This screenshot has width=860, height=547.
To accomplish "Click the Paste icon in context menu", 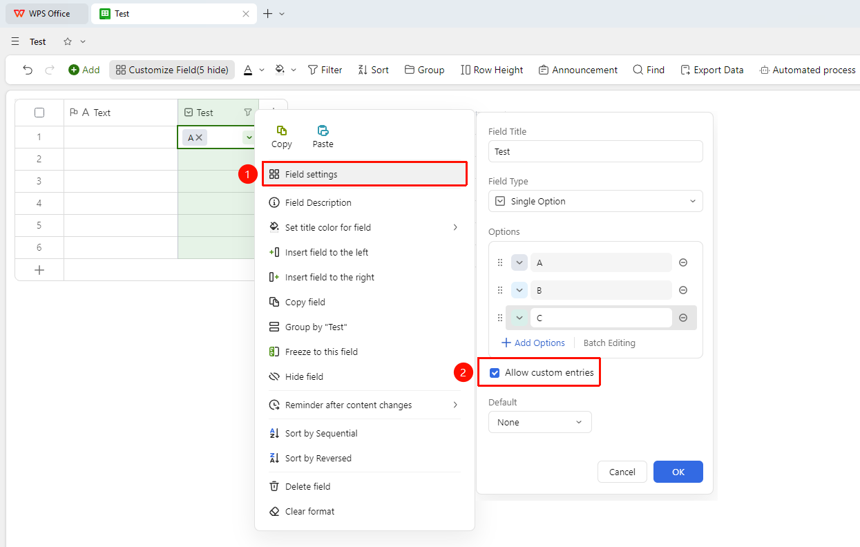I will point(323,131).
